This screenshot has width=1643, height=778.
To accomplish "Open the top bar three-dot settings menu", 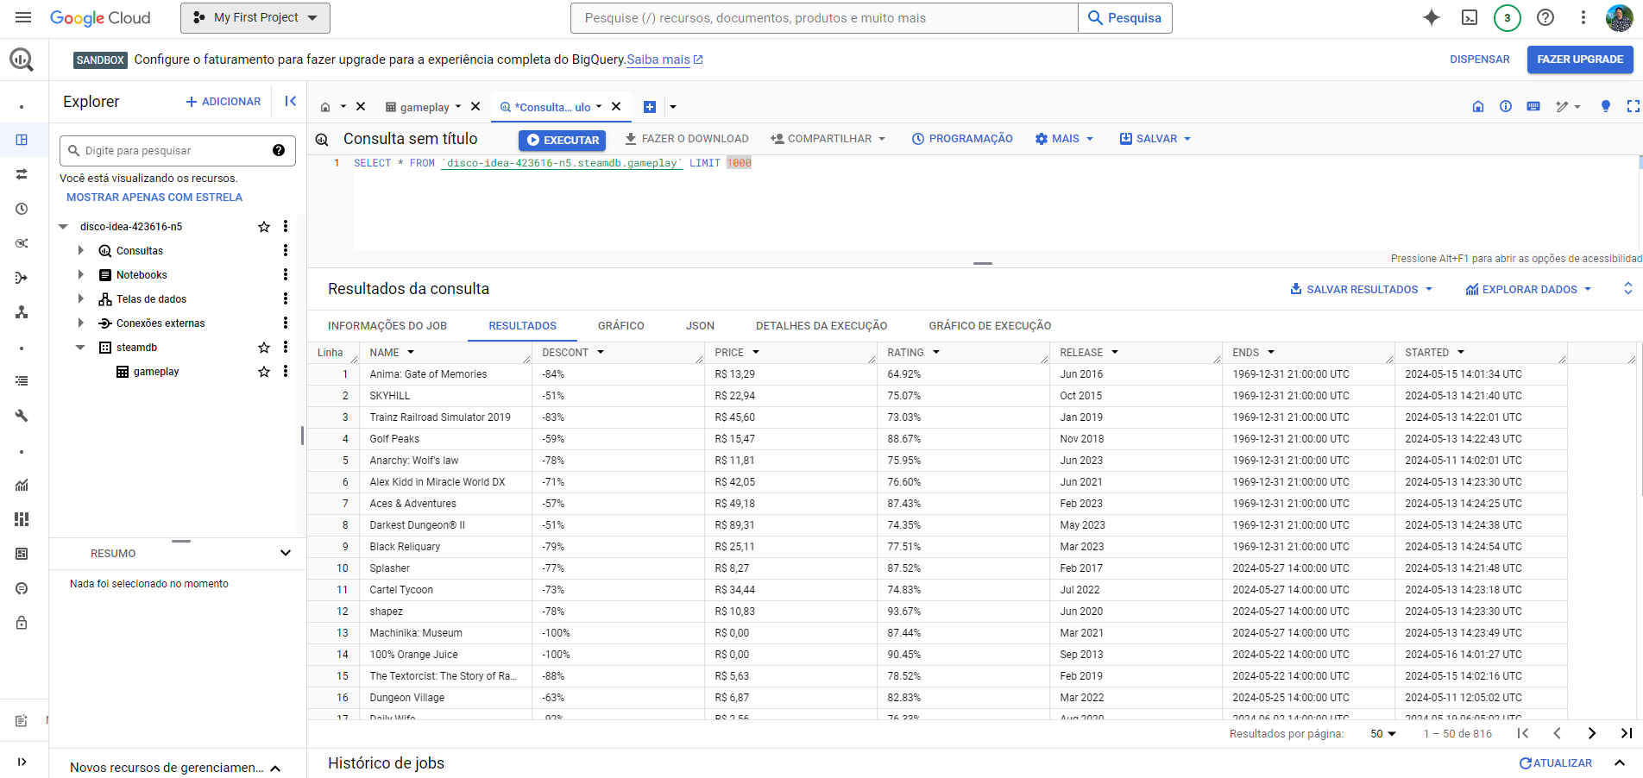I will [1583, 17].
